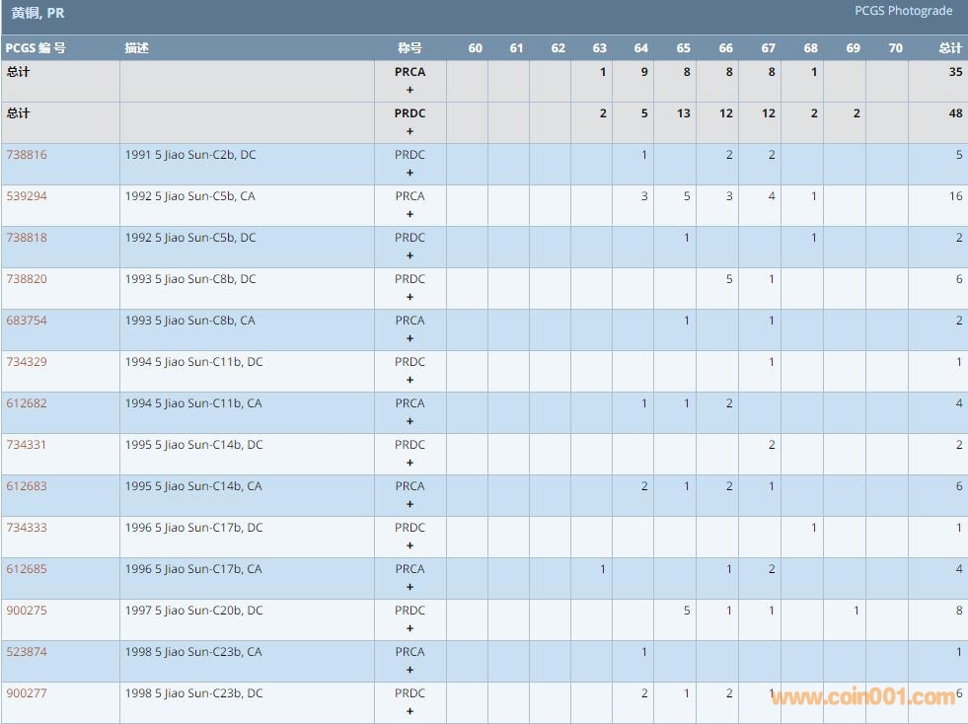
Task: Expand plus row for 1997 Sun-C20b, DC
Action: point(410,628)
